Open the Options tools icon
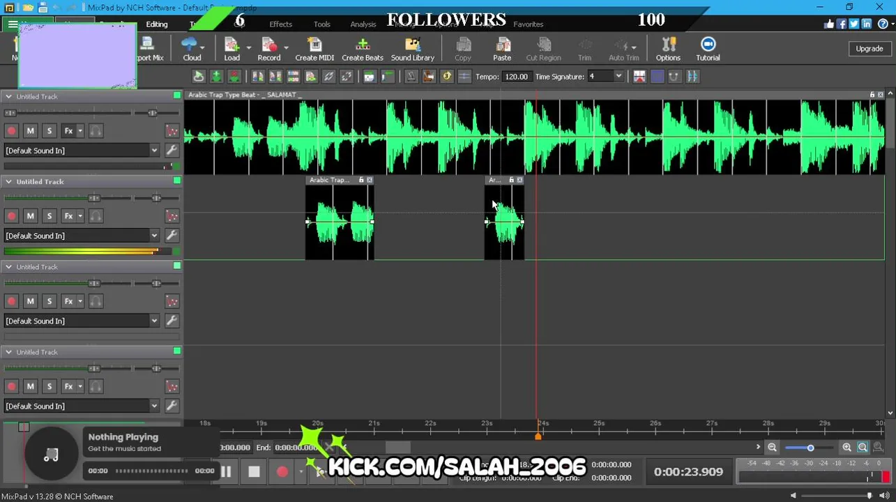Image resolution: width=896 pixels, height=502 pixels. click(x=667, y=49)
